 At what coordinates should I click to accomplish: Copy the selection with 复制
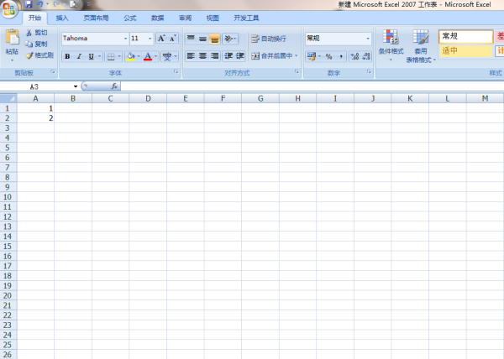pyautogui.click(x=37, y=44)
